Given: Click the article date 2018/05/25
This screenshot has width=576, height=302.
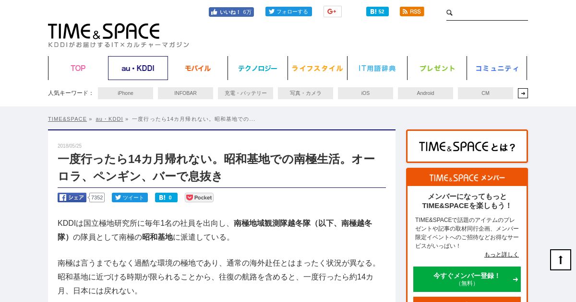Looking at the screenshot, I should tap(70, 146).
